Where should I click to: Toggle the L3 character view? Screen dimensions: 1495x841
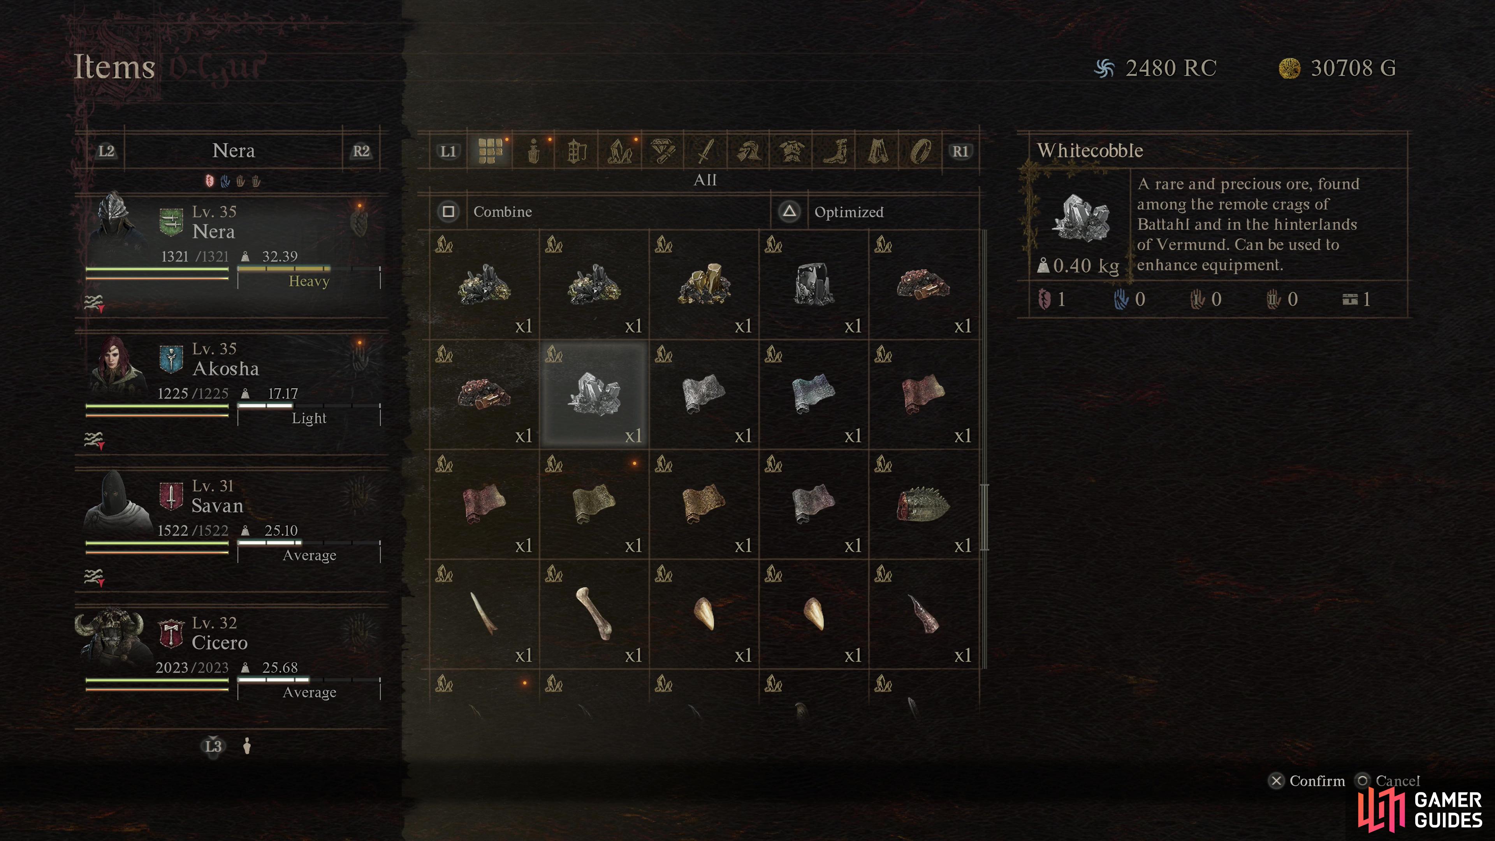[x=213, y=746]
